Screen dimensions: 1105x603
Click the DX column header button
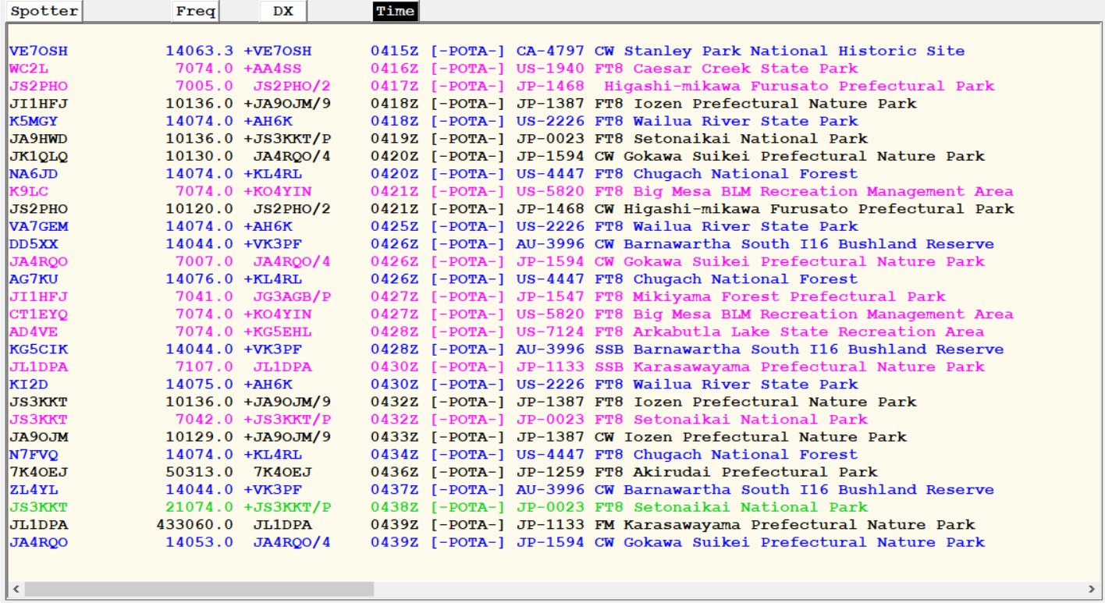(x=282, y=11)
